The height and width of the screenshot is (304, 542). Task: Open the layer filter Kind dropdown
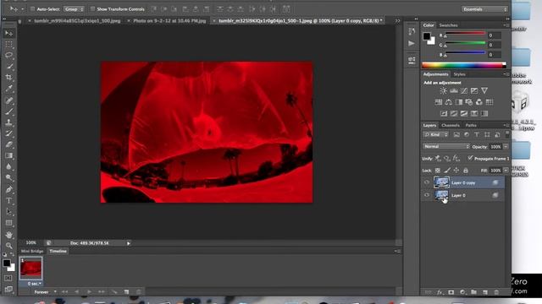(x=435, y=135)
